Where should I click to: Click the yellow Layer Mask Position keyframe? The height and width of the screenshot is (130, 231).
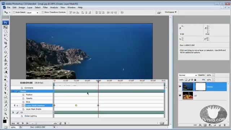[x=76, y=105]
